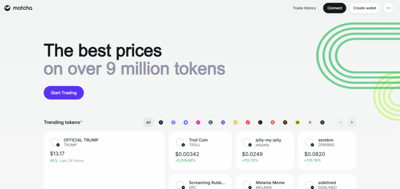Filter by the red Avalanche chain icon
Image resolution: width=400 pixels, height=189 pixels.
click(x=273, y=122)
